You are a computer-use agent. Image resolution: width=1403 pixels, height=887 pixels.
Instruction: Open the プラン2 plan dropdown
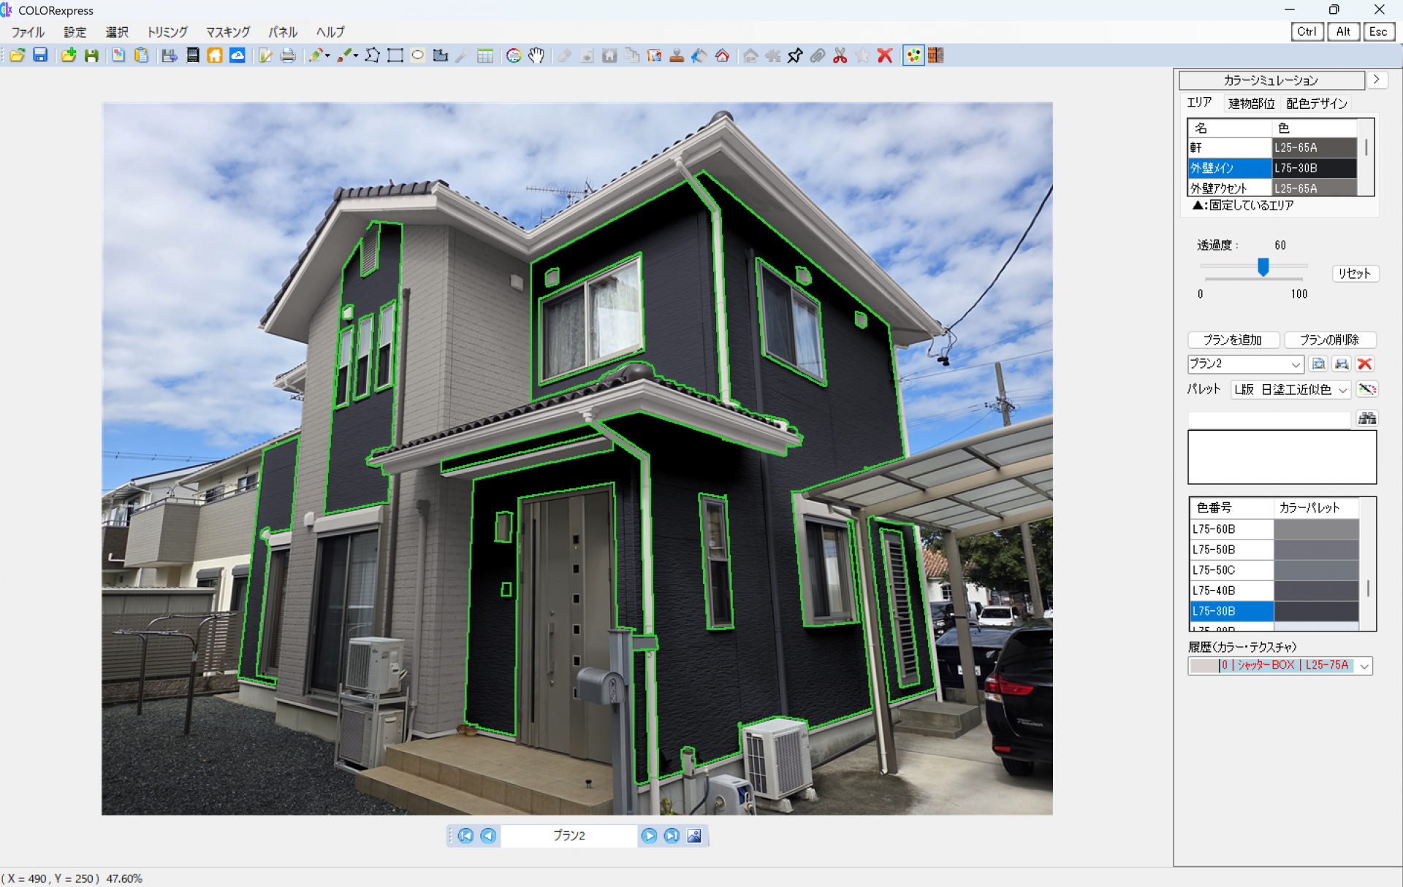click(x=1295, y=364)
